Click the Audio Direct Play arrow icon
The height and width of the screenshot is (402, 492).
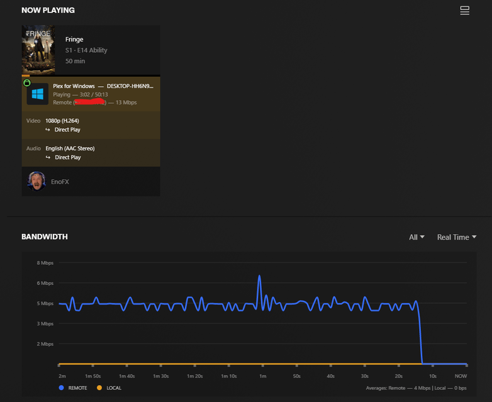48,157
